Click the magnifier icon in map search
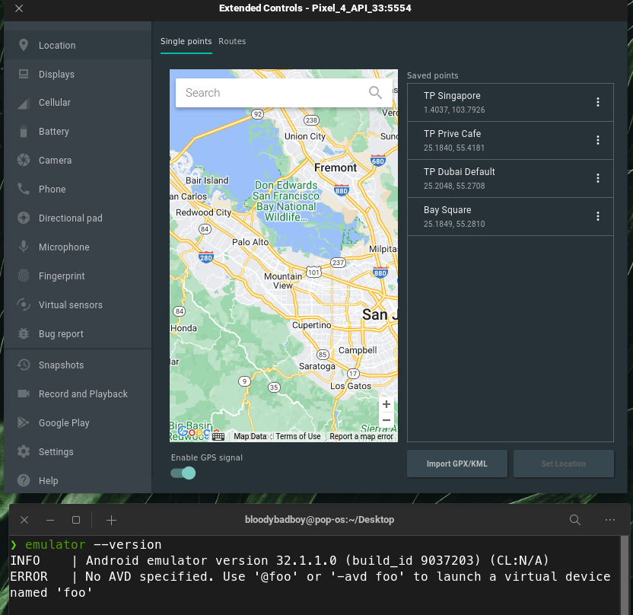Viewport: 633px width, 615px height. tap(376, 93)
